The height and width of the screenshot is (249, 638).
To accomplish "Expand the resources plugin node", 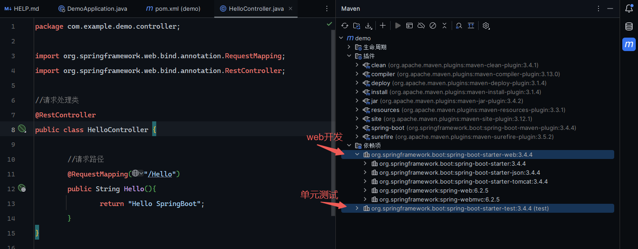I will [x=357, y=110].
